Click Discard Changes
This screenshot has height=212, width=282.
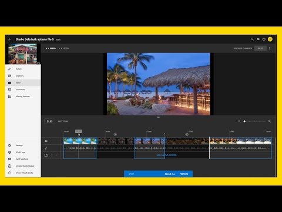click(x=243, y=48)
